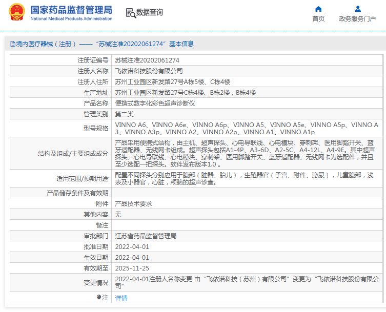
Task: Click the 变更情况 label
Action: coord(96,283)
